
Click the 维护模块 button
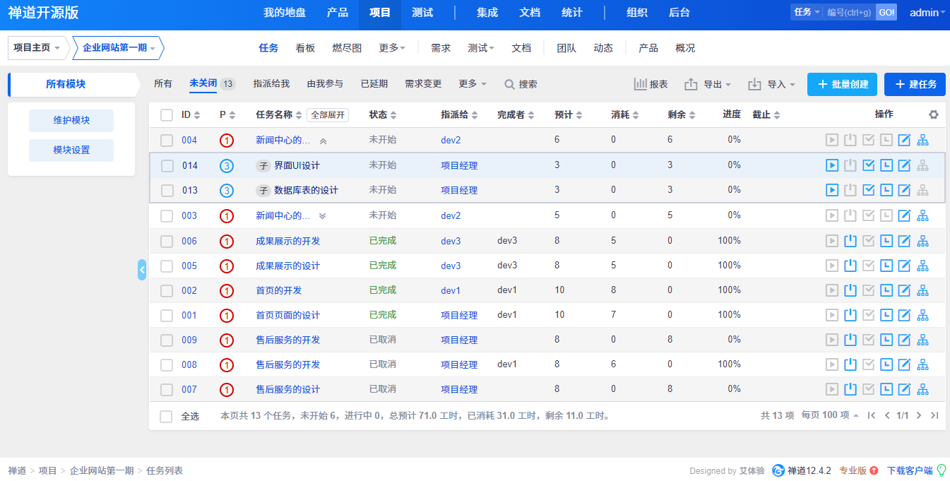pos(71,120)
